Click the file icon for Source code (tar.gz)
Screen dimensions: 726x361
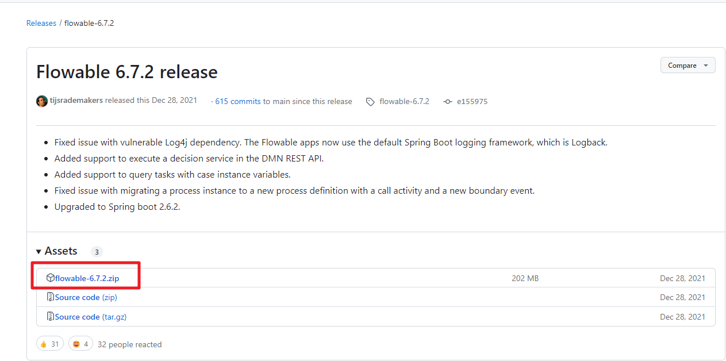pos(51,317)
